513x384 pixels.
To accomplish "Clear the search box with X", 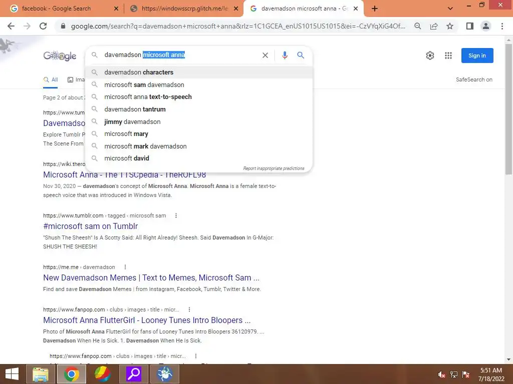I will [265, 55].
